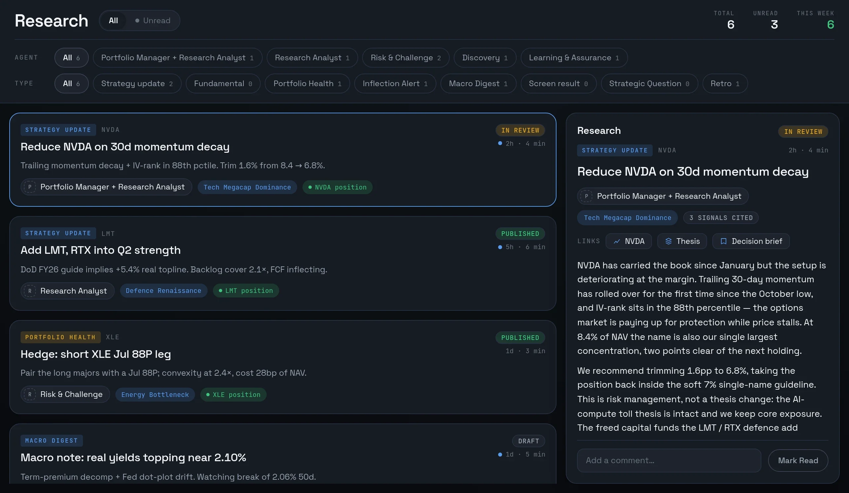Select agent filter All 6
This screenshot has height=493, width=849.
tap(71, 58)
